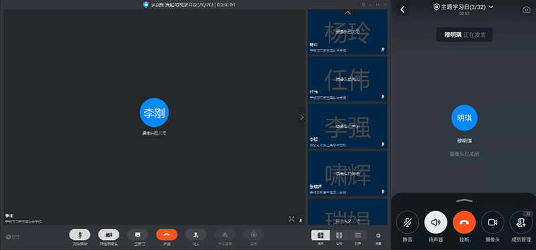
Task: Open settings icon at toolbar right end
Action: (378, 235)
